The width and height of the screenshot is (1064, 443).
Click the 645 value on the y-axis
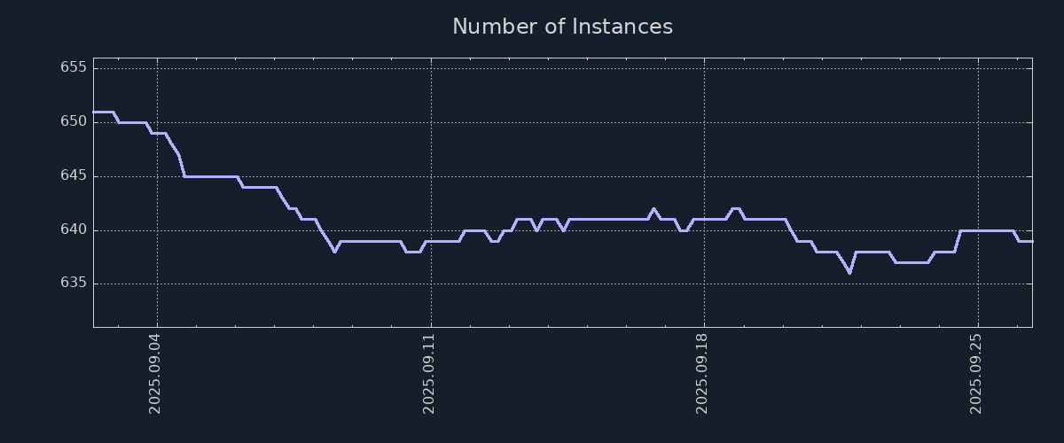point(73,175)
